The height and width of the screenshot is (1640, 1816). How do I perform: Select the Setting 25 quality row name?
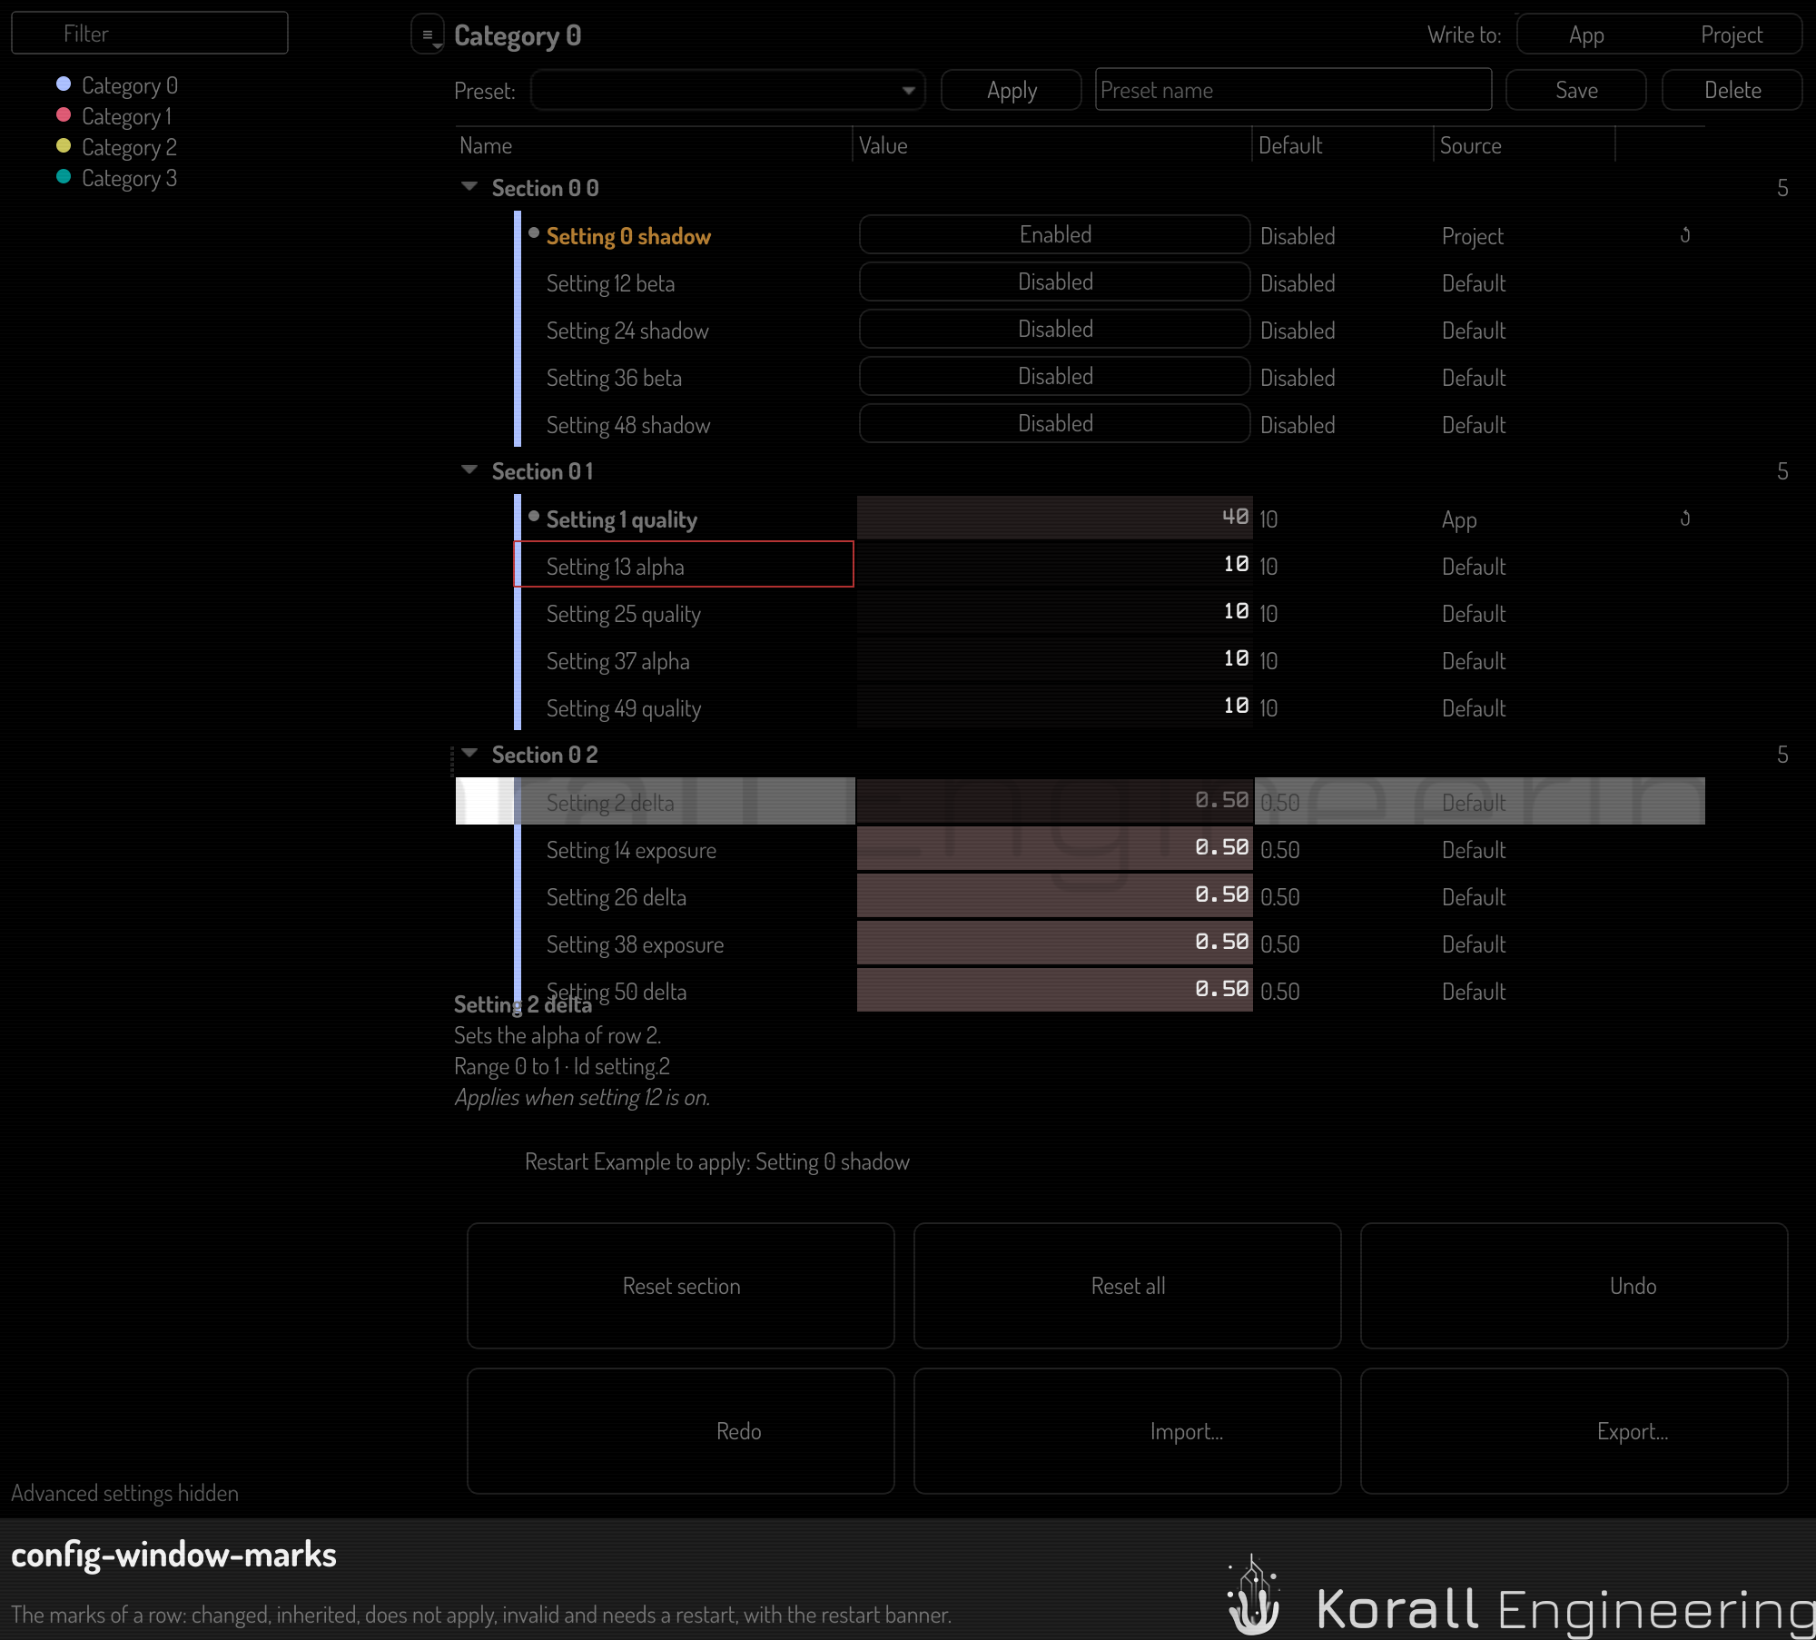click(624, 614)
